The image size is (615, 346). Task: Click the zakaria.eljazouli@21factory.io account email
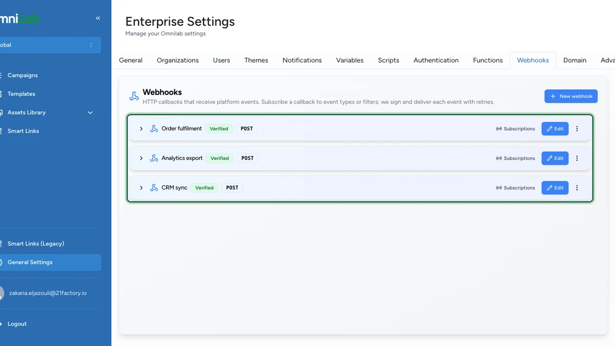[x=48, y=293]
